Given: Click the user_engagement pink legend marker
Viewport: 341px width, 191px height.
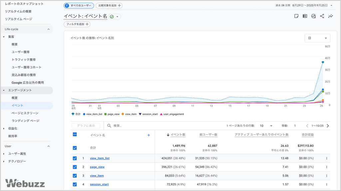Looking at the screenshot, I should pos(161,114).
